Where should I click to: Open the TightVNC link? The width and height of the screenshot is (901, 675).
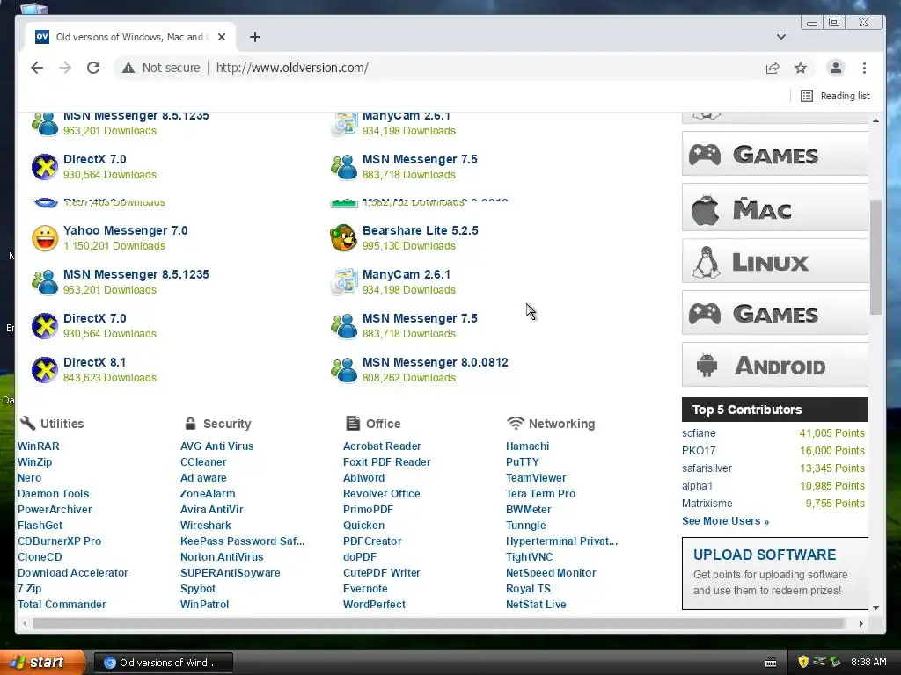[529, 556]
